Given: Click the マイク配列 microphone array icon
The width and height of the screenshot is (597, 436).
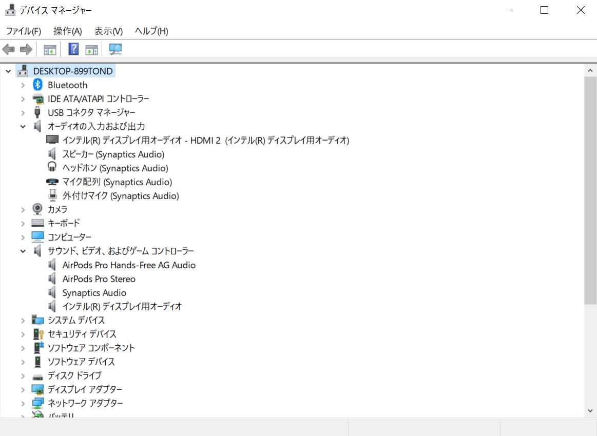Looking at the screenshot, I should click(52, 182).
